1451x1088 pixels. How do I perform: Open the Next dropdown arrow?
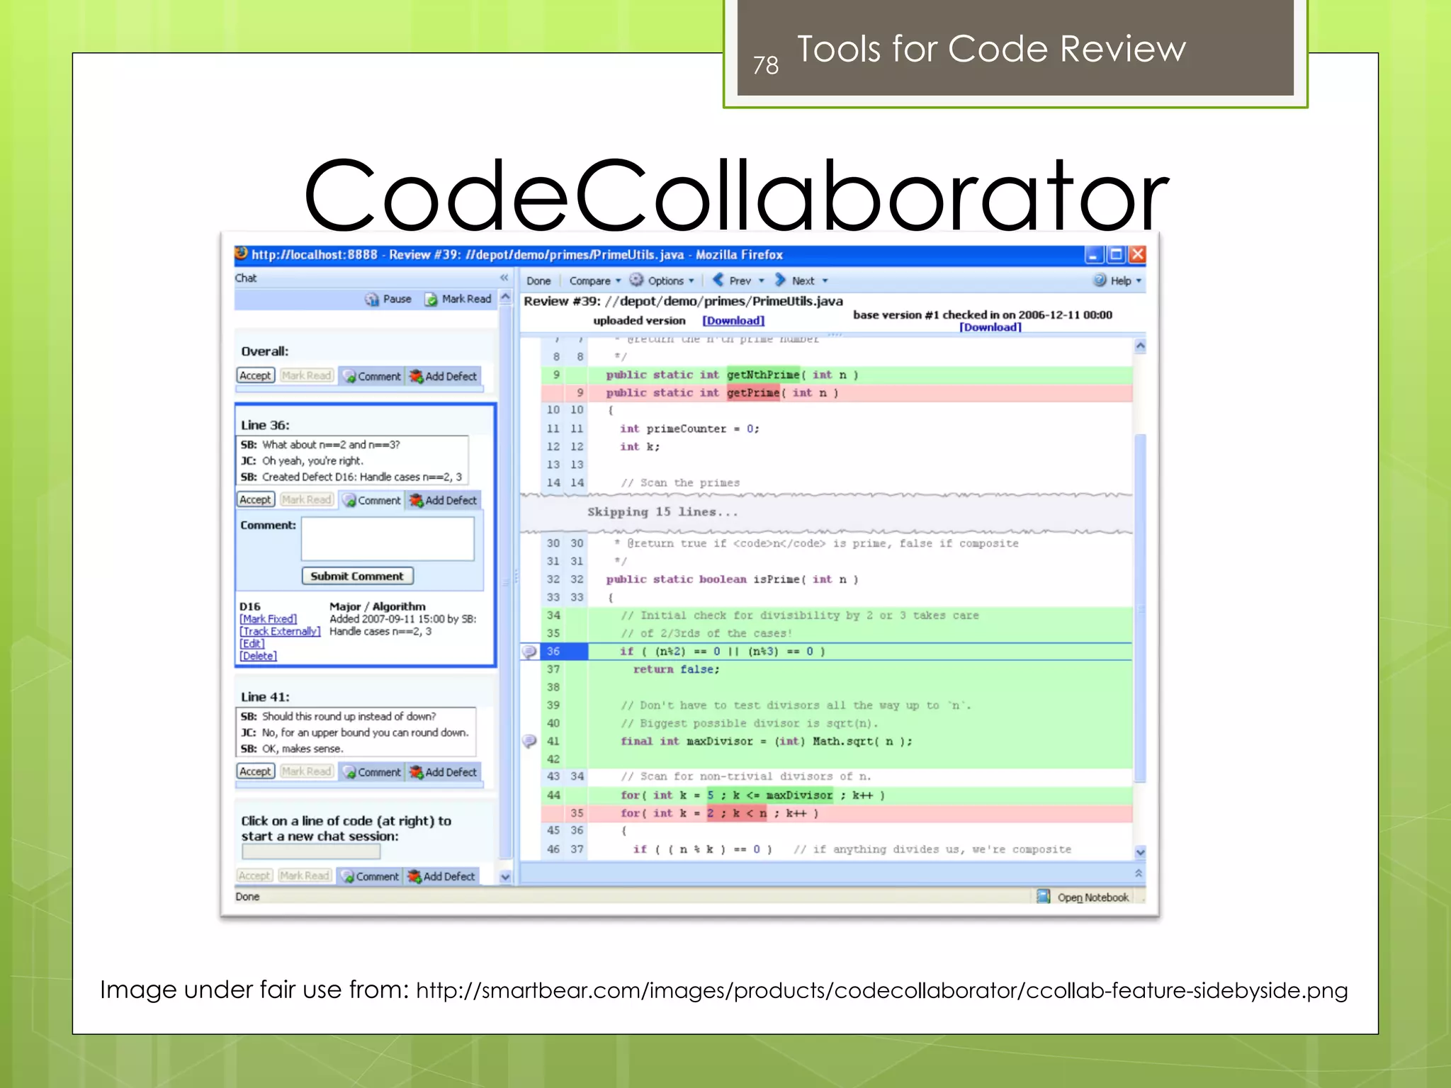point(825,281)
